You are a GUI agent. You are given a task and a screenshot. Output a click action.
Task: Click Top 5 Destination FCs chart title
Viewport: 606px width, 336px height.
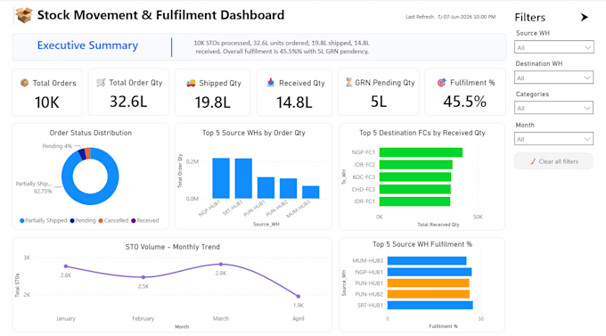(422, 133)
